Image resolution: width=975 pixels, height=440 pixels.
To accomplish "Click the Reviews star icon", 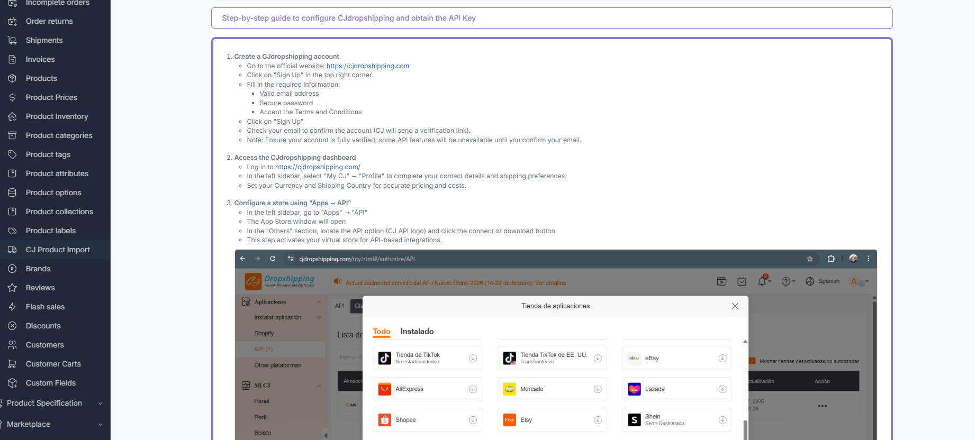I will click(x=12, y=288).
